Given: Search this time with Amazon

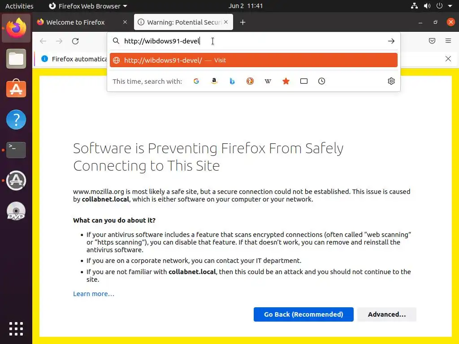Looking at the screenshot, I should (214, 81).
